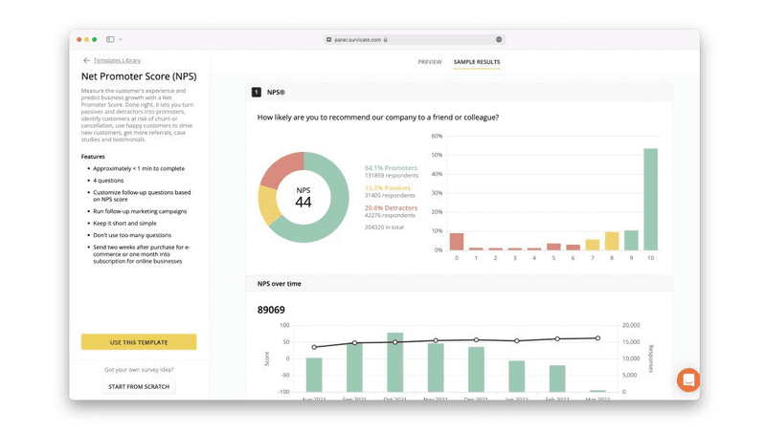Click the yellow bar for score 8

point(611,241)
